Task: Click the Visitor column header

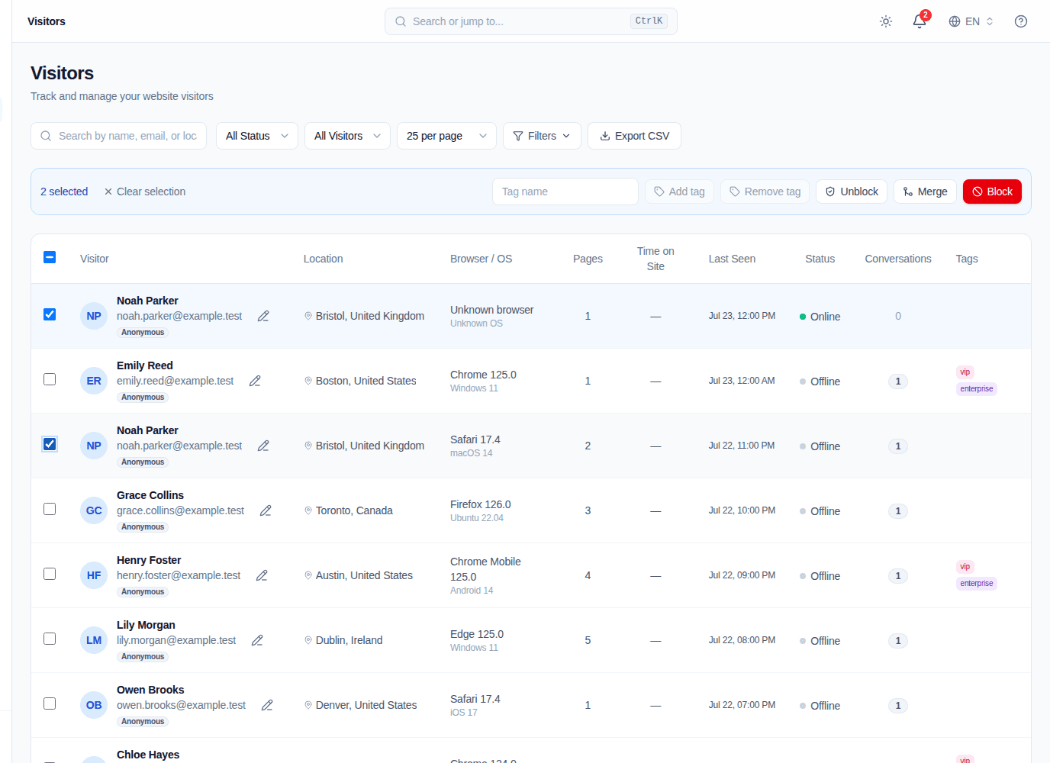Action: [95, 259]
